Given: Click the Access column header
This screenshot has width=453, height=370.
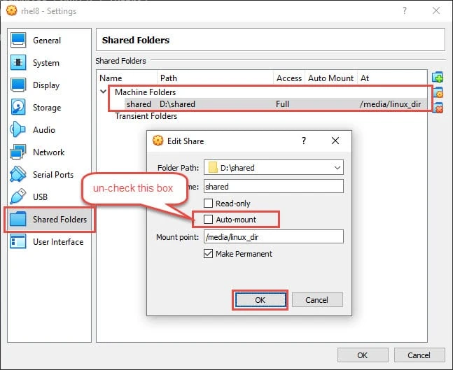Looking at the screenshot, I should (289, 78).
